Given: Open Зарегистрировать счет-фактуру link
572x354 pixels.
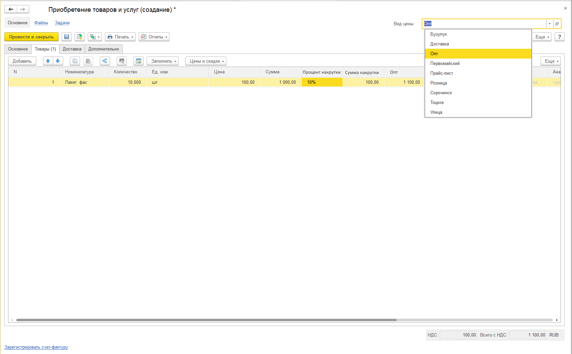Looking at the screenshot, I should pyautogui.click(x=36, y=347).
